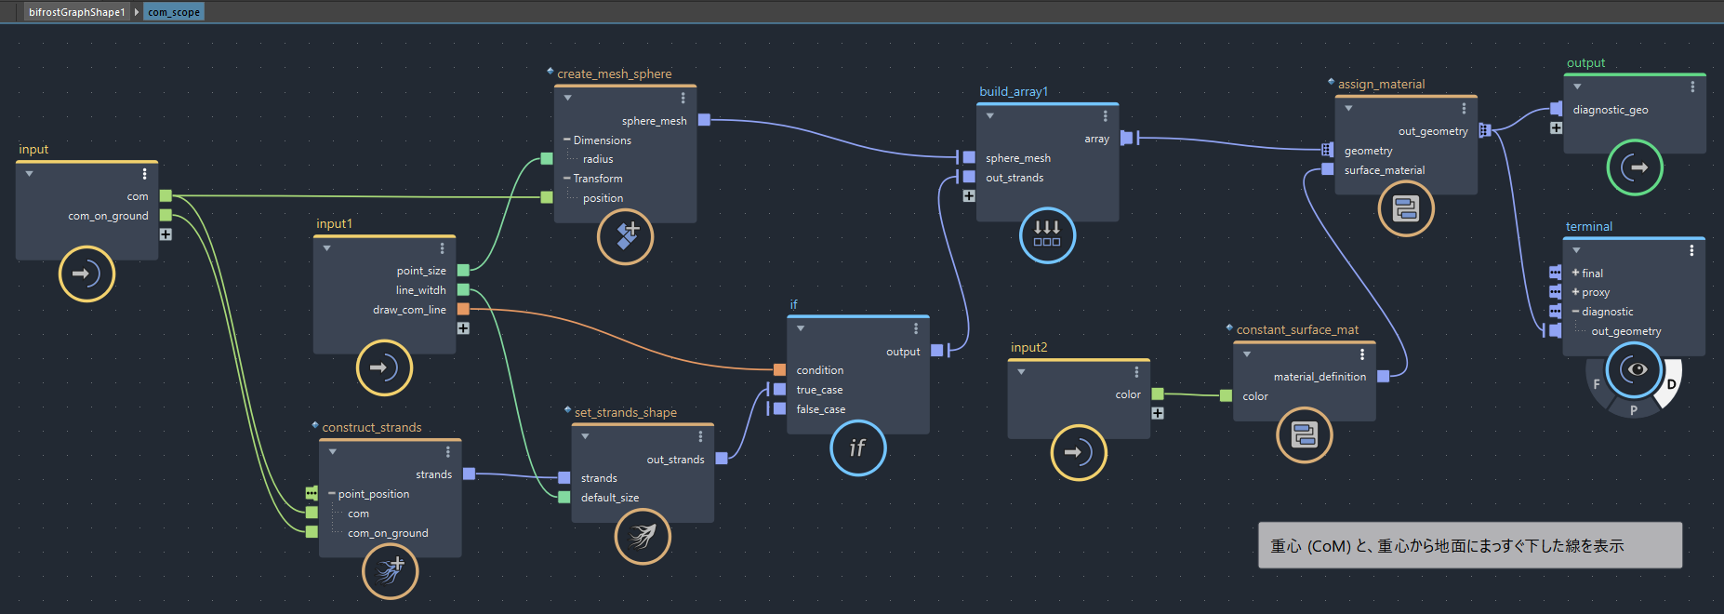This screenshot has width=1724, height=614.
Task: Click the if node circular icon
Action: pos(857,447)
